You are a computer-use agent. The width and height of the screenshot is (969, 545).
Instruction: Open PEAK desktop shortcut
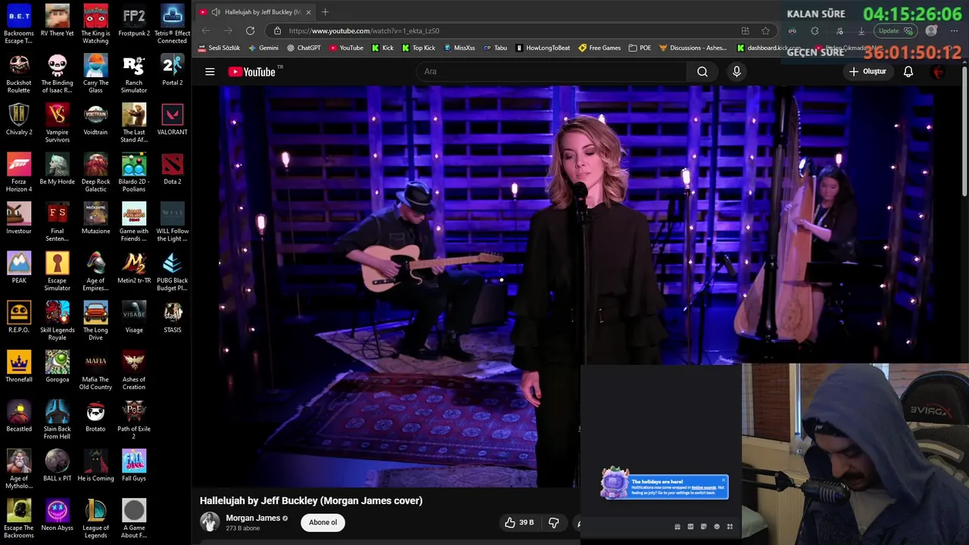(x=19, y=268)
